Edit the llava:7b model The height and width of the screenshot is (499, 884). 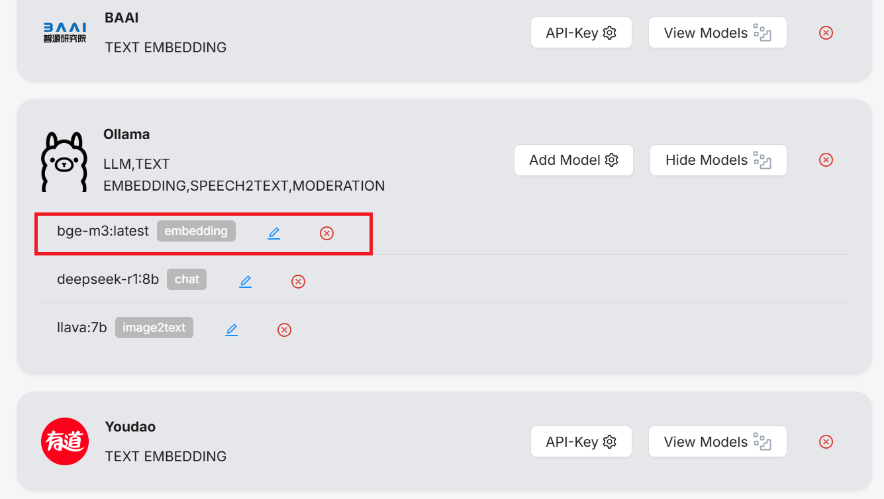coord(231,330)
